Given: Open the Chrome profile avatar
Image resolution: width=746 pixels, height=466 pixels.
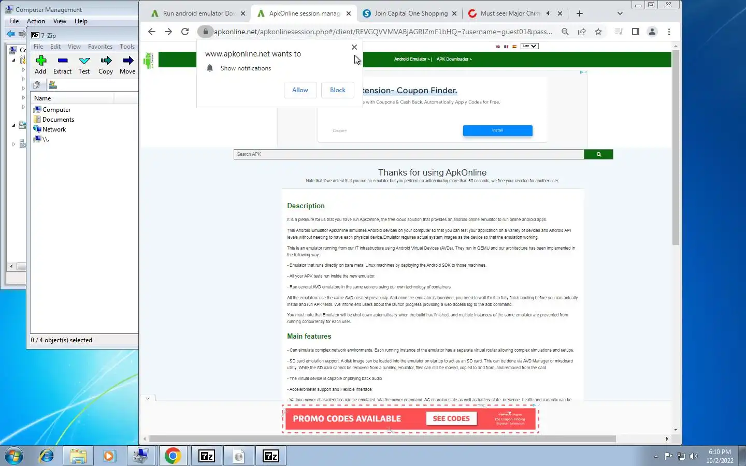Looking at the screenshot, I should click(652, 32).
